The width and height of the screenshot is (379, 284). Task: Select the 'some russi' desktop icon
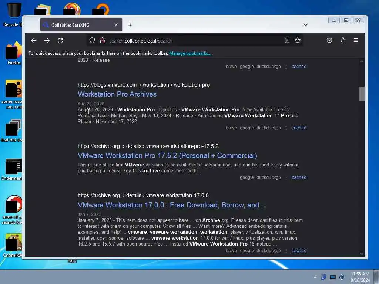coord(11,95)
